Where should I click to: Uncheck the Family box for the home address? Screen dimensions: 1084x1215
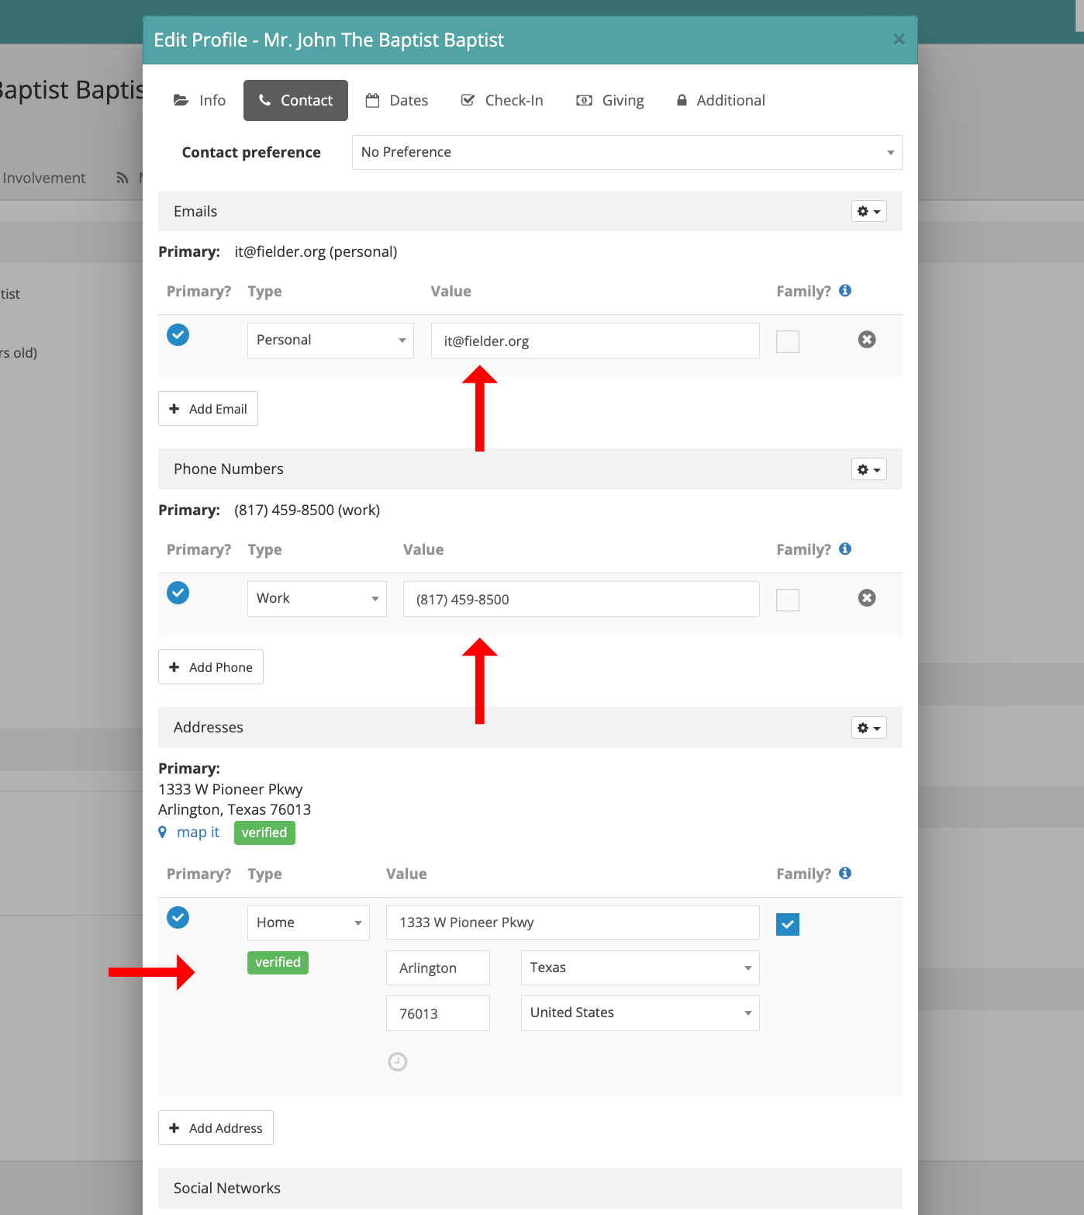click(787, 924)
